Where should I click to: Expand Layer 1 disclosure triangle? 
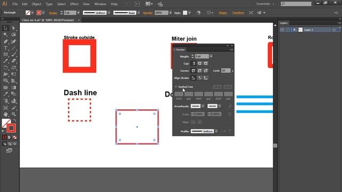(294, 30)
